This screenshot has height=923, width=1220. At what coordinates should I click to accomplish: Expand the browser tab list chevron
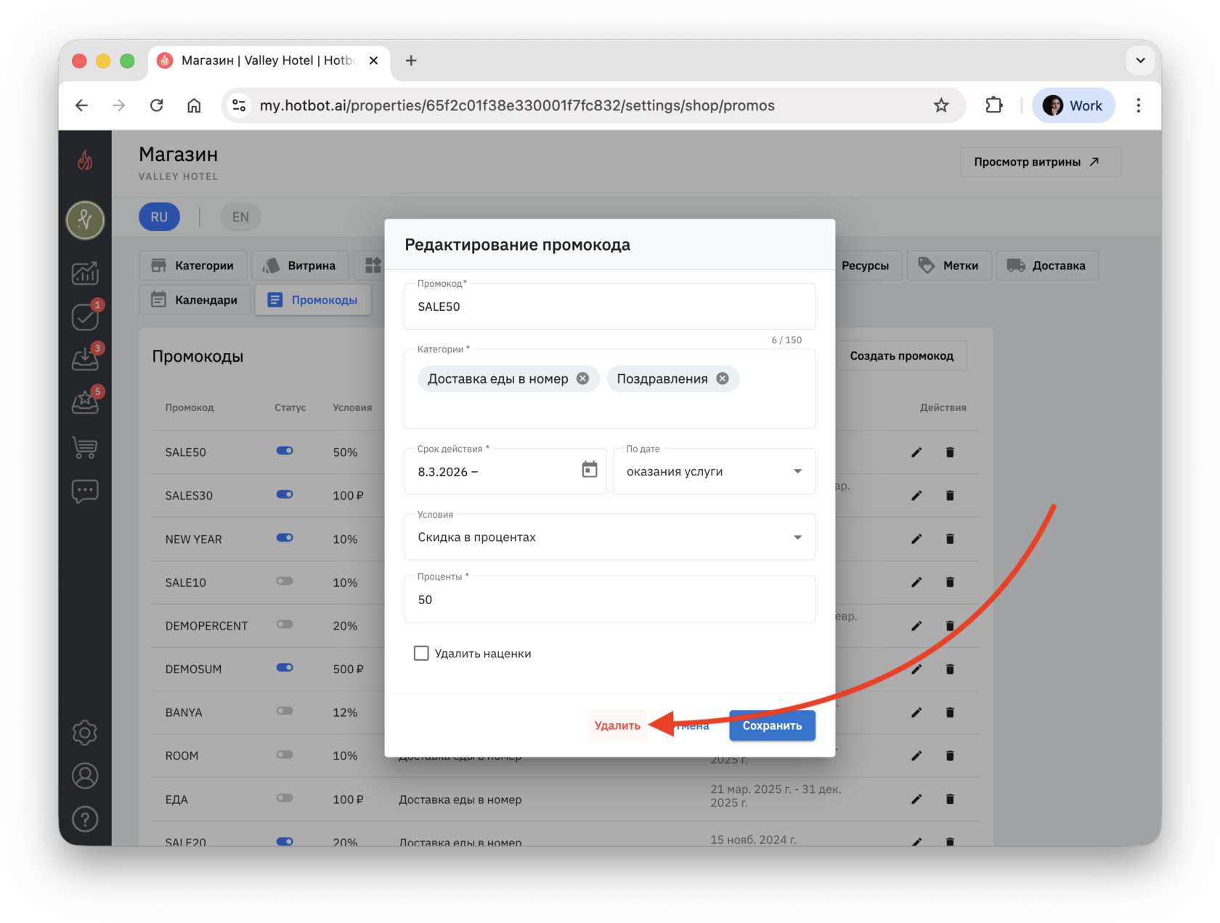(1140, 60)
